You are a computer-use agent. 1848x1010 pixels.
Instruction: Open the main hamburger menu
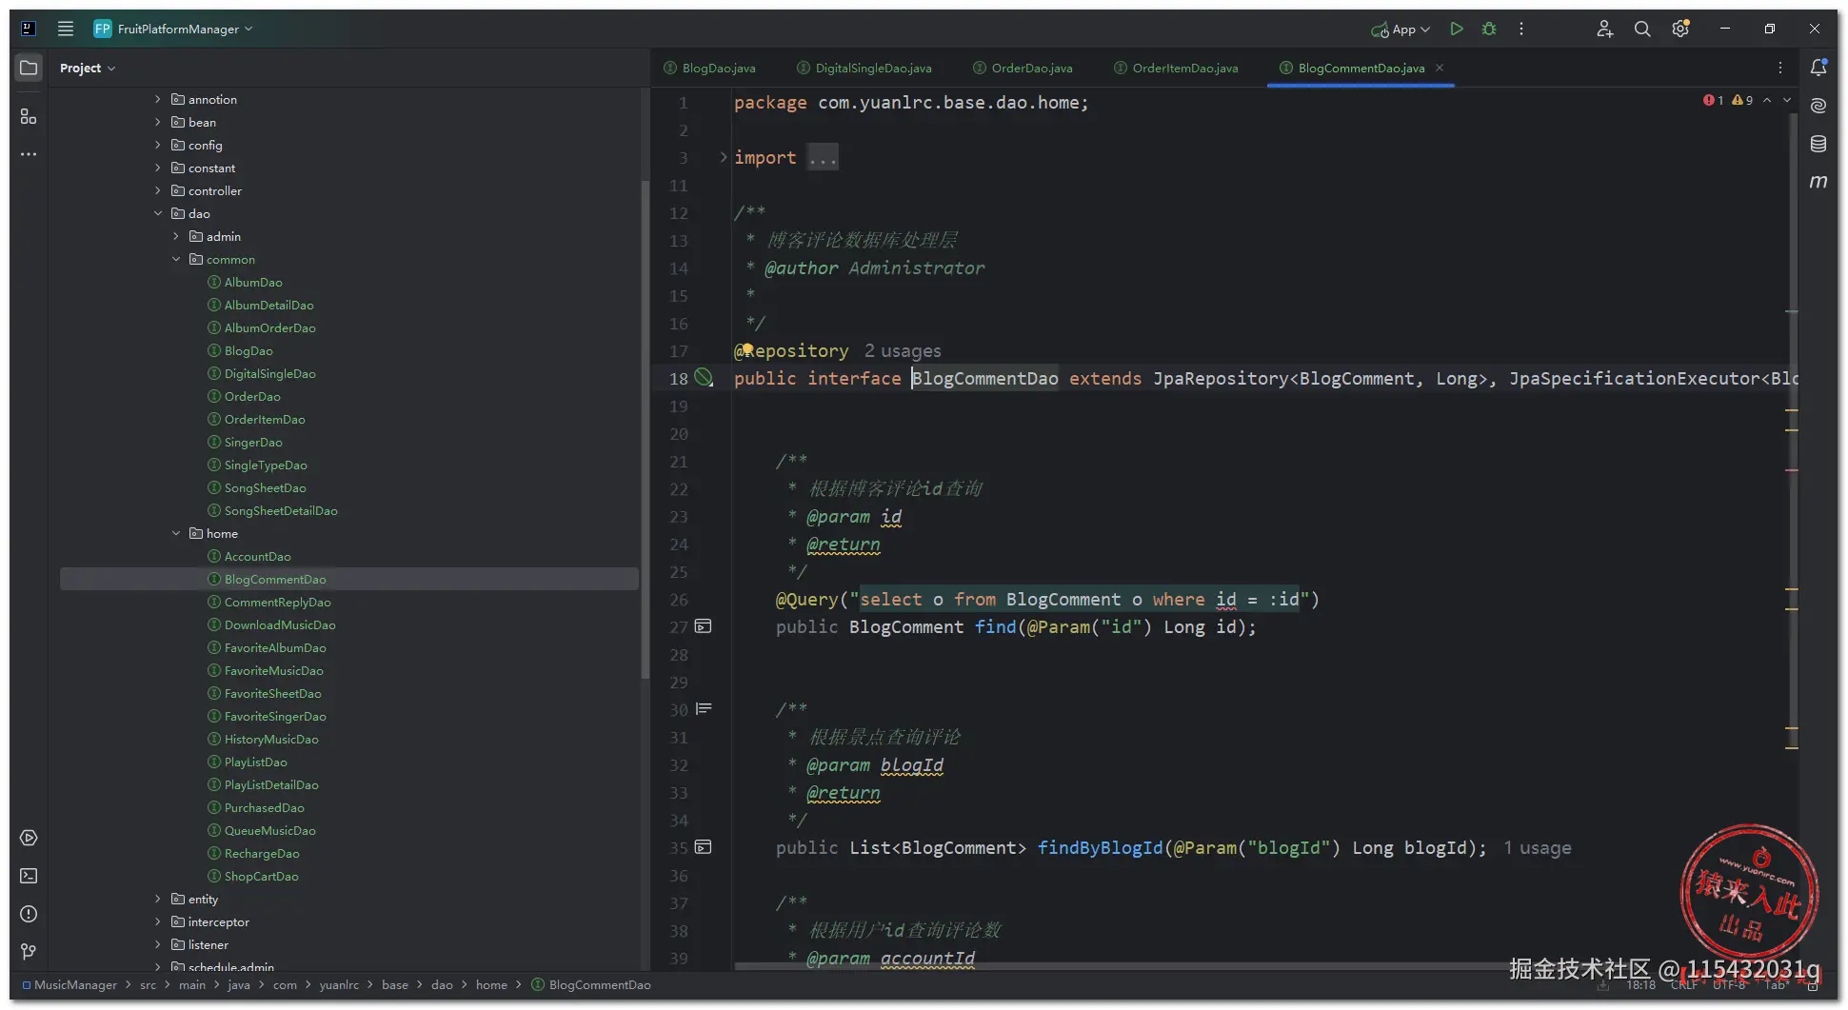coord(66,29)
